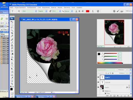This screenshot has height=100, width=133.
Task: Open the character palette icon in options bar
Action: coord(98,11)
